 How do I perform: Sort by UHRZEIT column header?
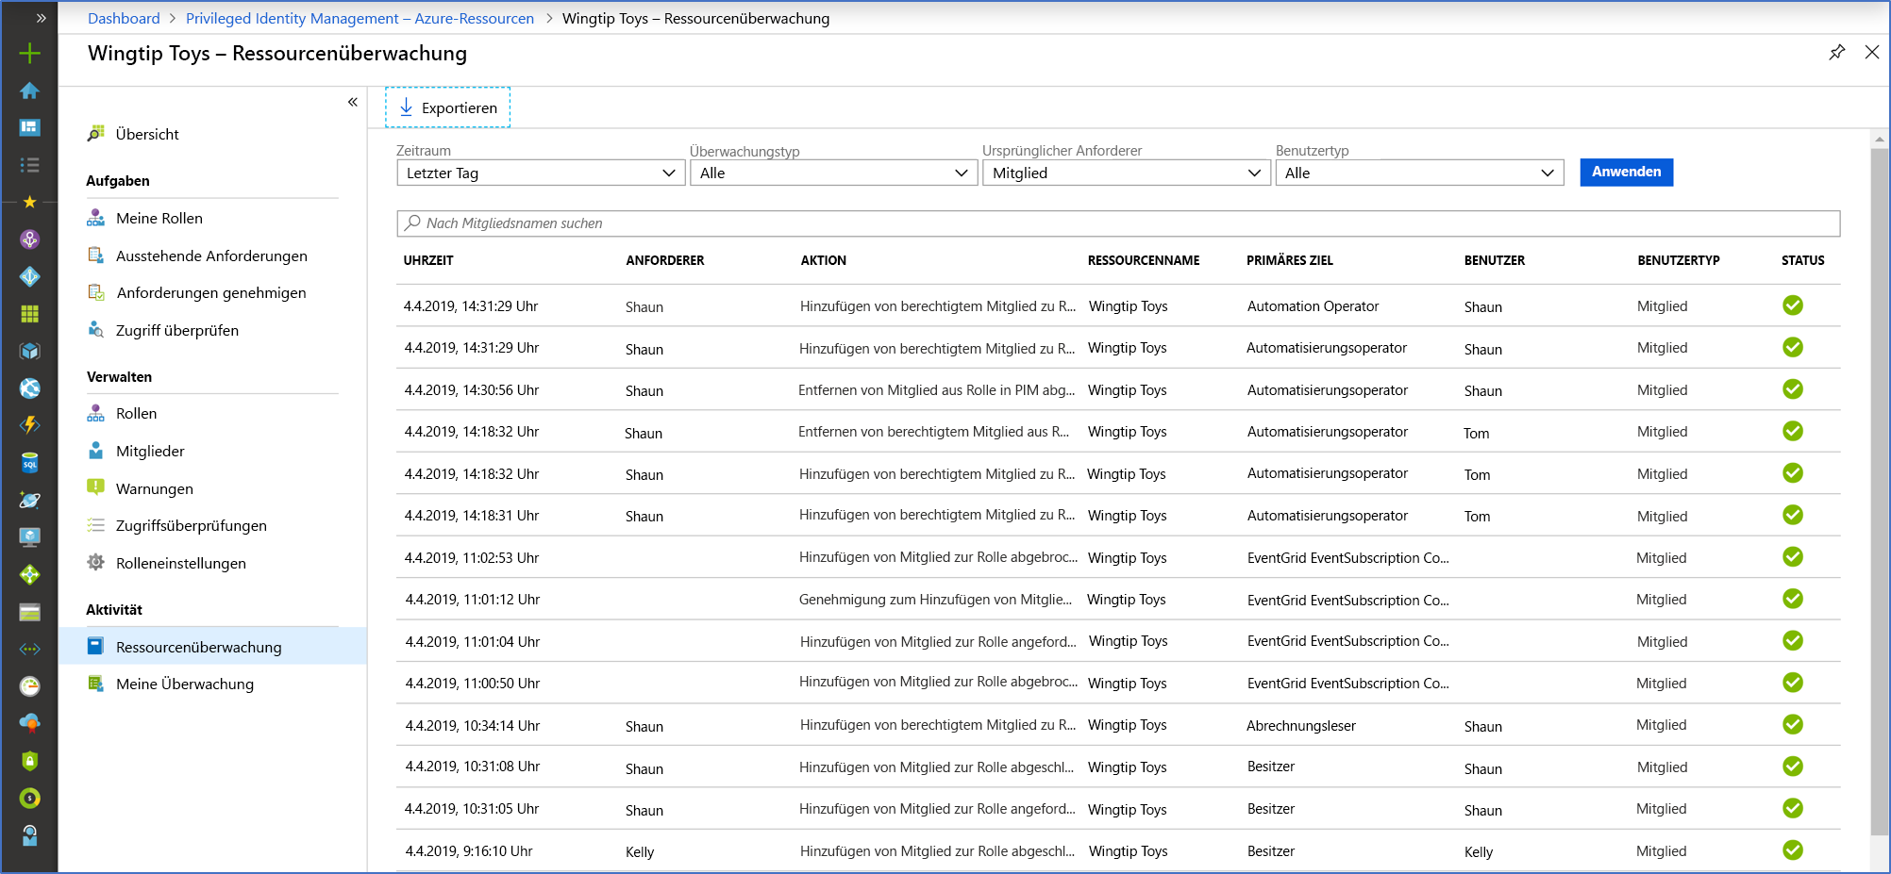click(x=428, y=260)
